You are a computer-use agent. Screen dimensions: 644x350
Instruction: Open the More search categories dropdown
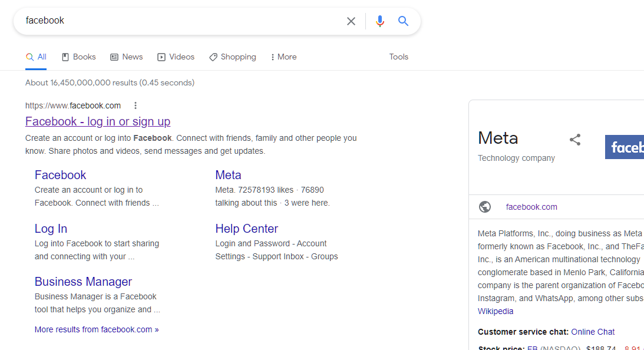283,57
